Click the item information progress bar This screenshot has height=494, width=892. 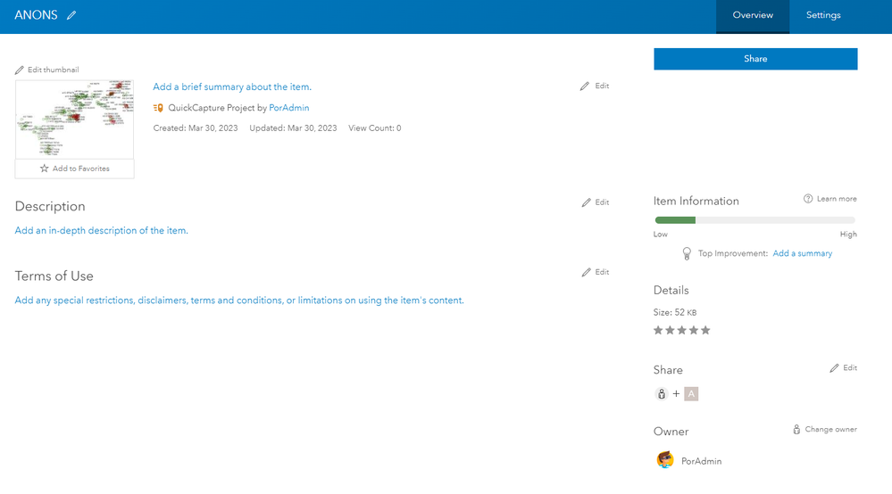pos(754,220)
